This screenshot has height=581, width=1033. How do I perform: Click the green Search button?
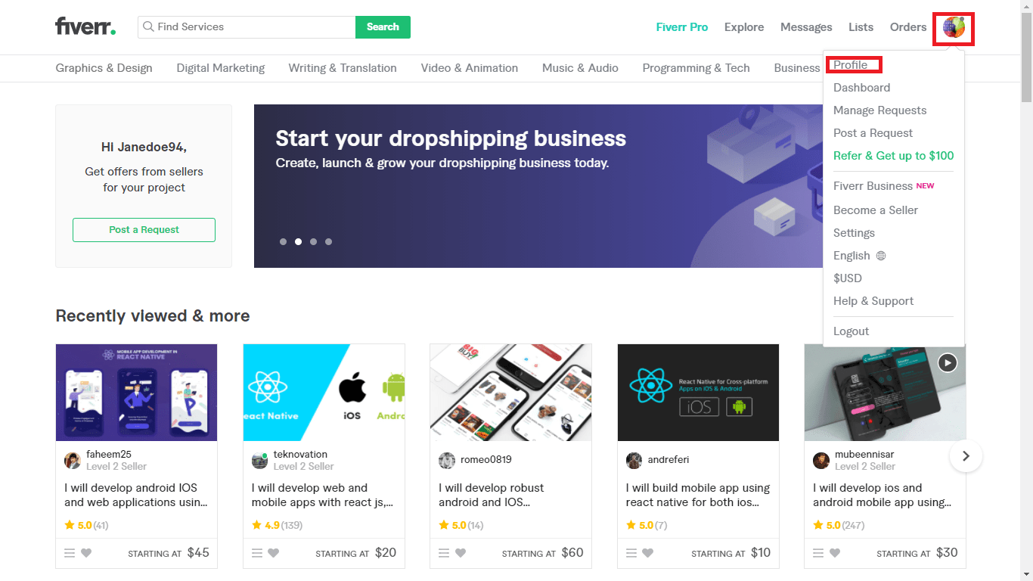(x=383, y=27)
